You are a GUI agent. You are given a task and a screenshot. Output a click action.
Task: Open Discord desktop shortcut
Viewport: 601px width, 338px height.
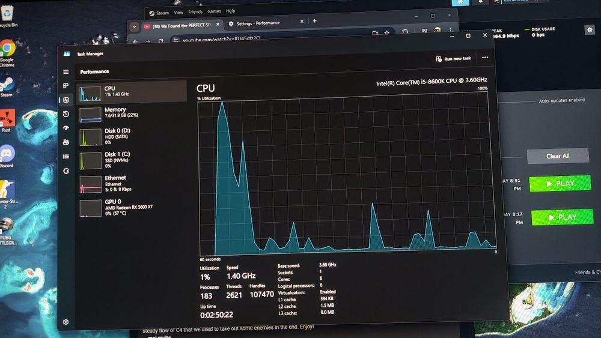tap(7, 156)
